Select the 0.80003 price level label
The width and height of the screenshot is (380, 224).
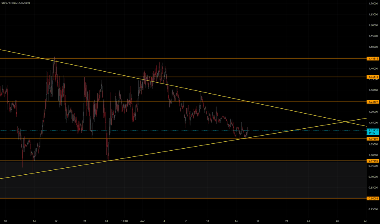(373, 198)
